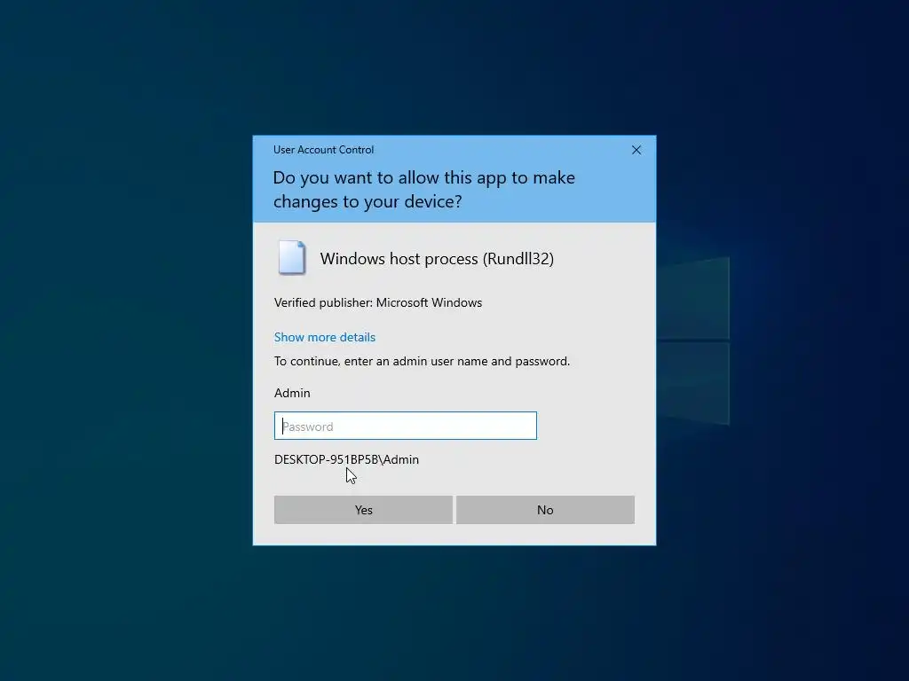Click the Verified publisher: Microsoft Windows text
The height and width of the screenshot is (681, 909).
(x=378, y=303)
